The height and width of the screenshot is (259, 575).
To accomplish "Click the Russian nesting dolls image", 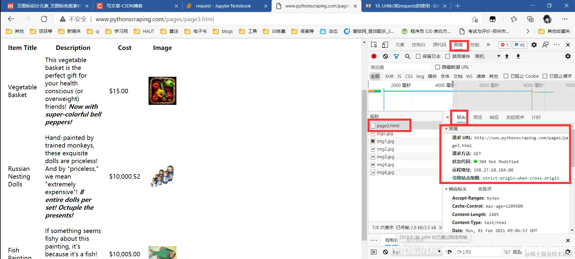I will coord(162,176).
